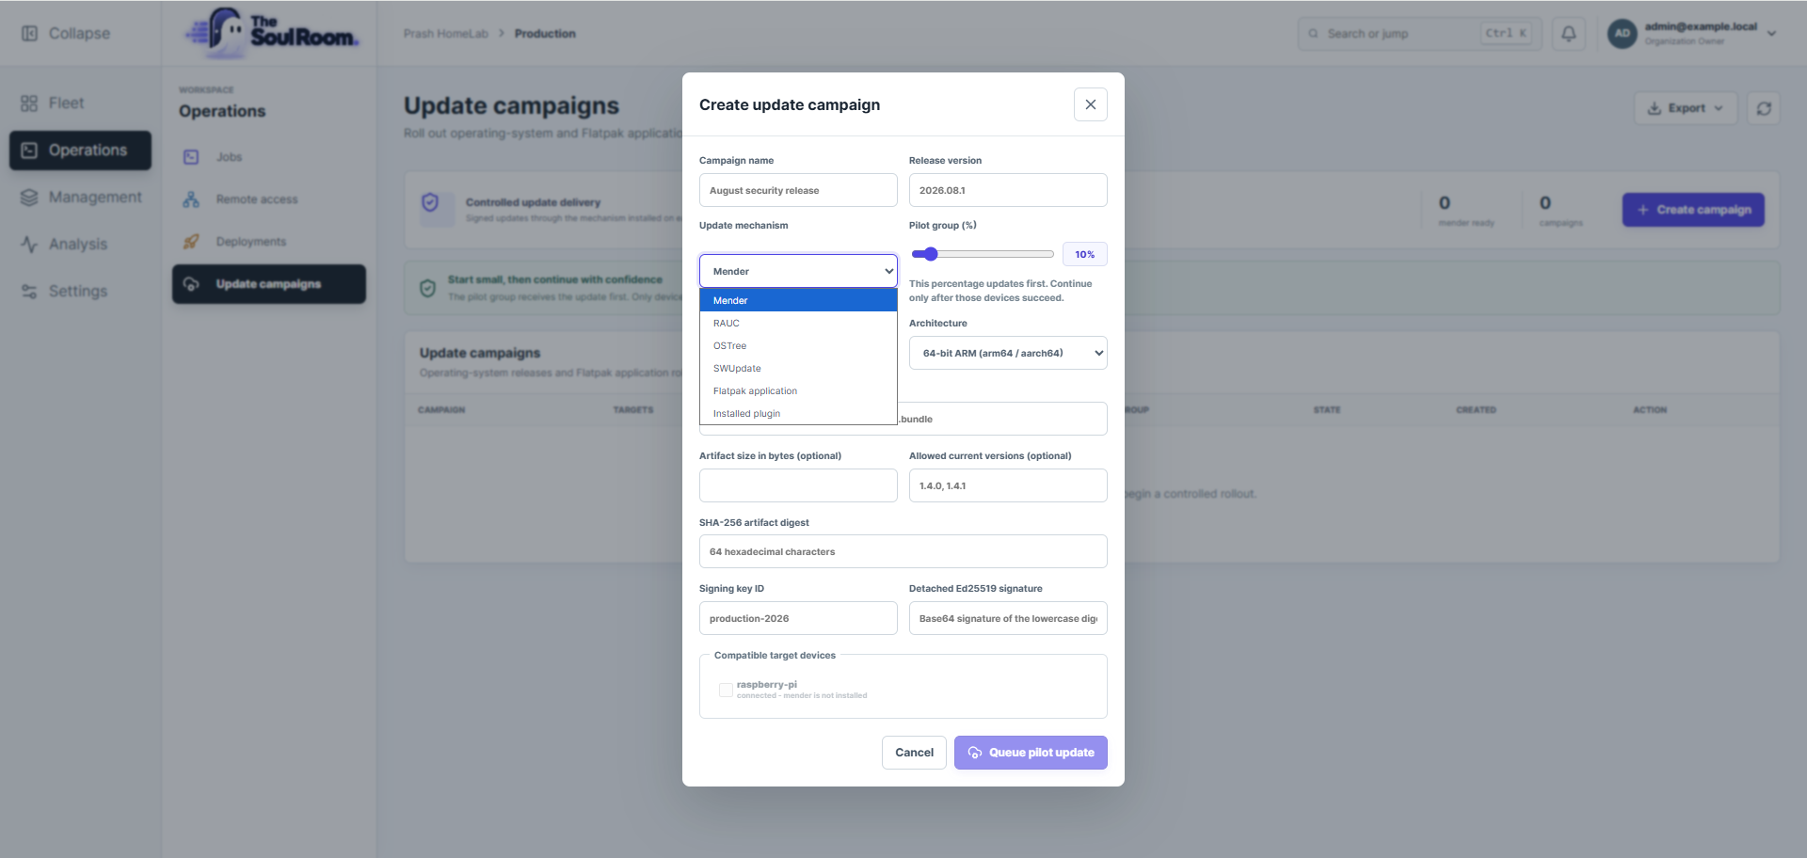Edit the Signing key ID field
Image resolution: width=1807 pixels, height=858 pixels.
tap(798, 618)
